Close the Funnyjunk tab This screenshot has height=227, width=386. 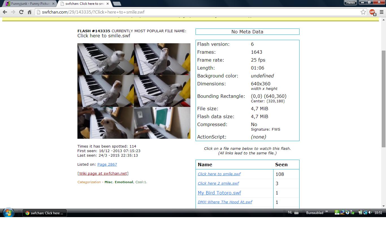53,4
